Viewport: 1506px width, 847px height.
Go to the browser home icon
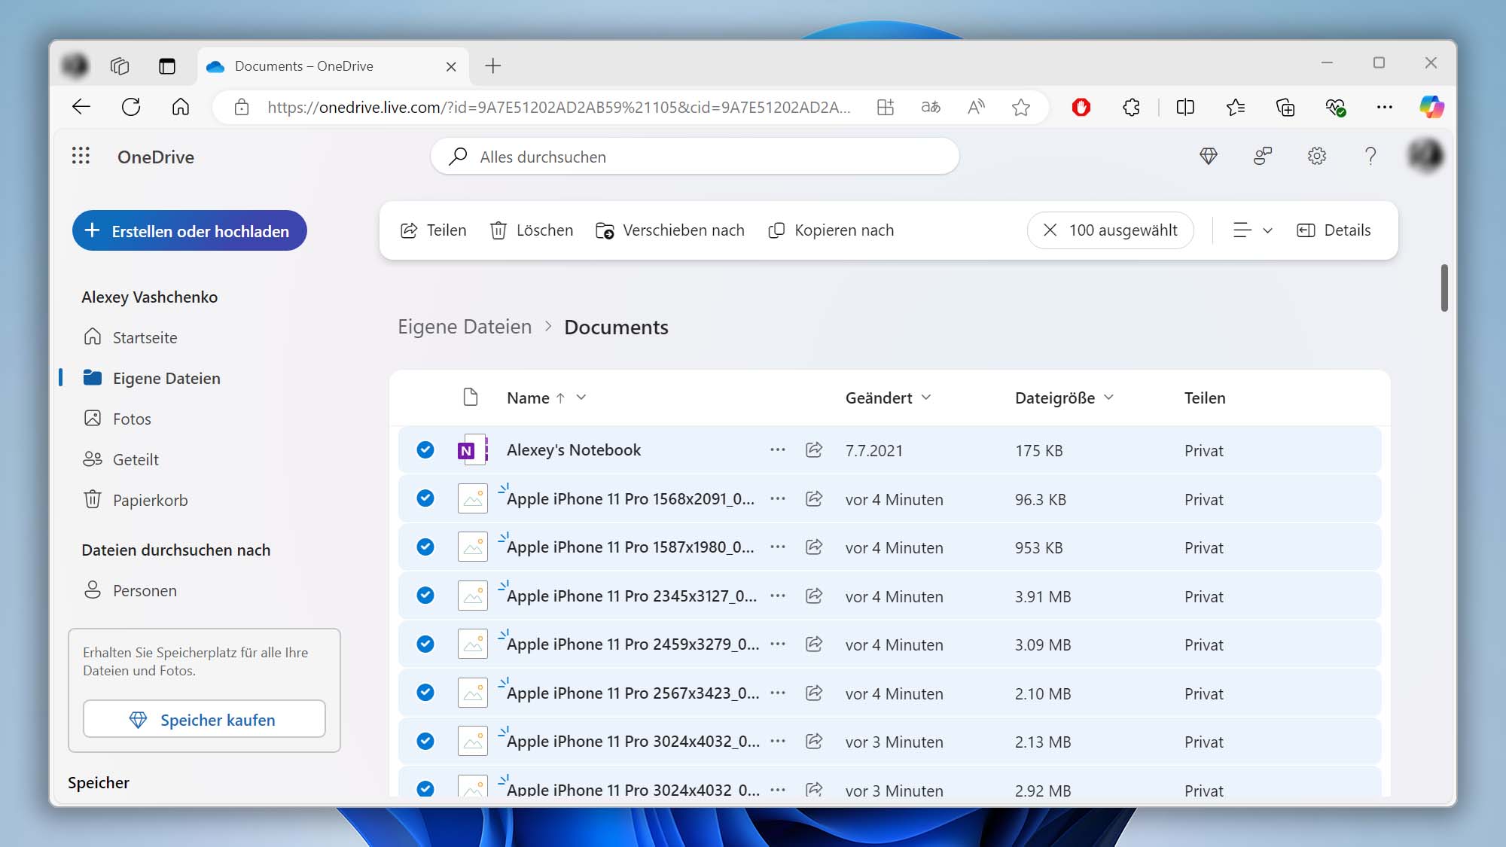coord(181,107)
